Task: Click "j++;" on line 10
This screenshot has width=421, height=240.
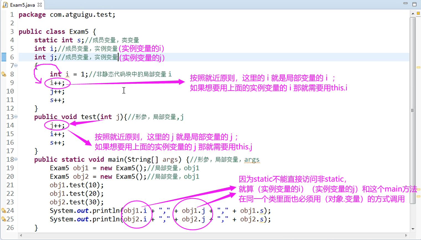Action: (x=57, y=91)
